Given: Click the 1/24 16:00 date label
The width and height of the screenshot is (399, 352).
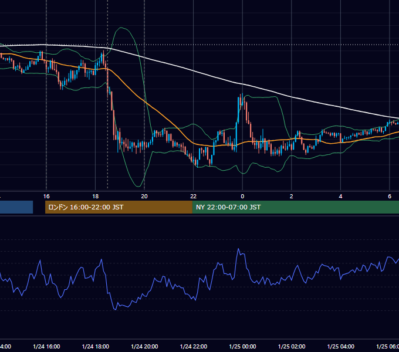Looking at the screenshot, I should coord(46,346).
